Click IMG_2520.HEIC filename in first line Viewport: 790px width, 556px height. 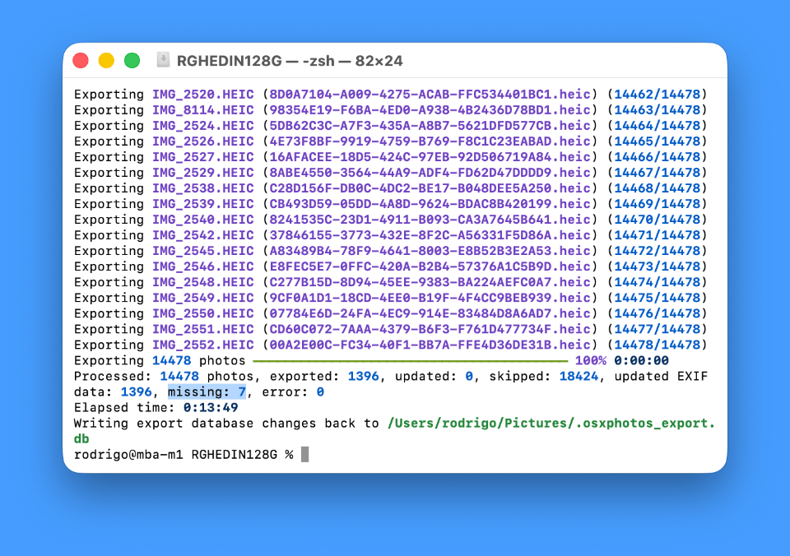click(203, 95)
